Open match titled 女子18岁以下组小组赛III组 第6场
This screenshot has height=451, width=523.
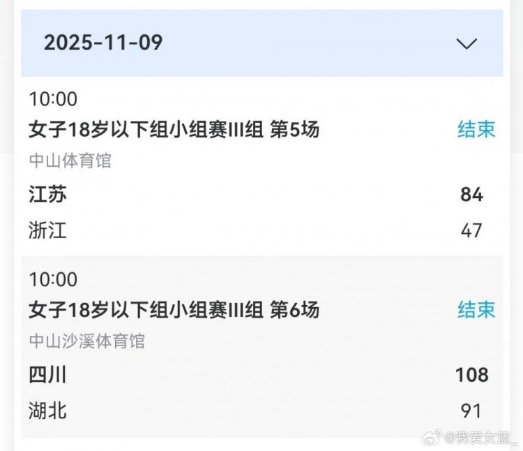[x=174, y=309]
